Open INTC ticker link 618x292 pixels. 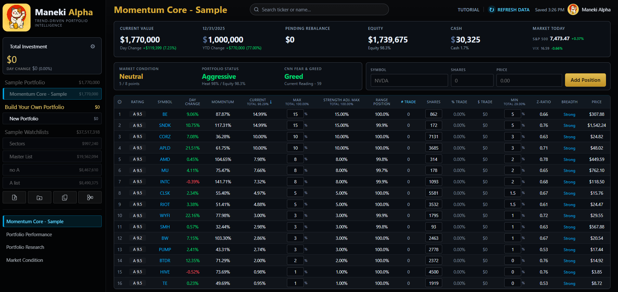[x=165, y=182]
